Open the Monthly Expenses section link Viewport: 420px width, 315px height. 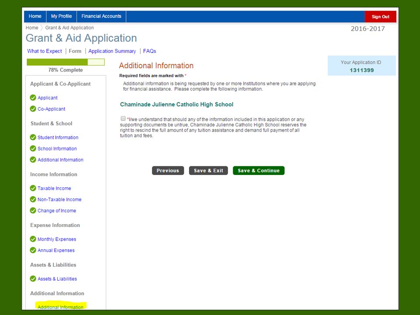tap(57, 239)
